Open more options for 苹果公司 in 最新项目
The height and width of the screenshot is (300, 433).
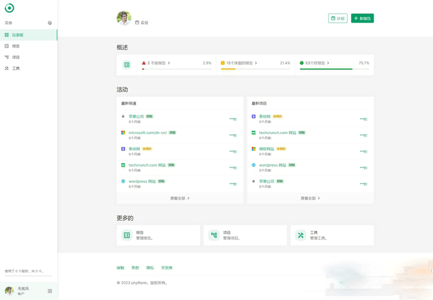click(x=363, y=184)
